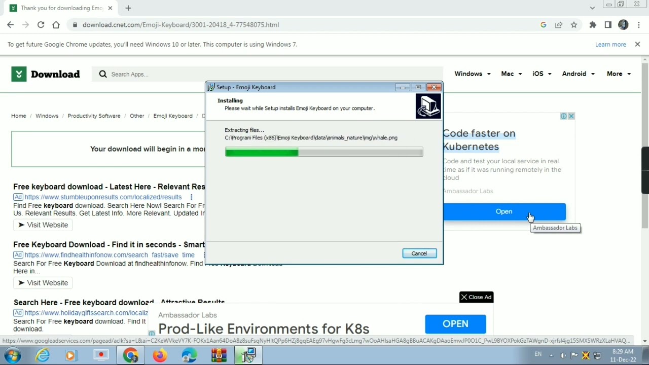Viewport: 649px width, 365px height.
Task: Open the Action Center flag icon
Action: coord(574,355)
